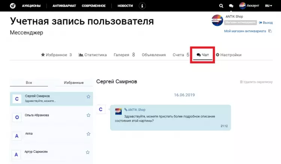Image resolution: width=281 pixels, height=164 pixels.
Task: Open Мой магазин антиквариата link
Action: click(245, 31)
